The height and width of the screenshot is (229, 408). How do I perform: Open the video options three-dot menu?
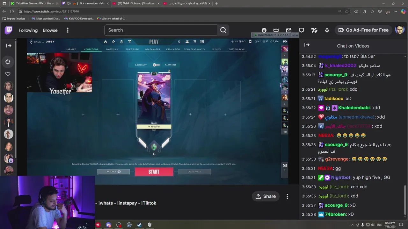point(287,196)
